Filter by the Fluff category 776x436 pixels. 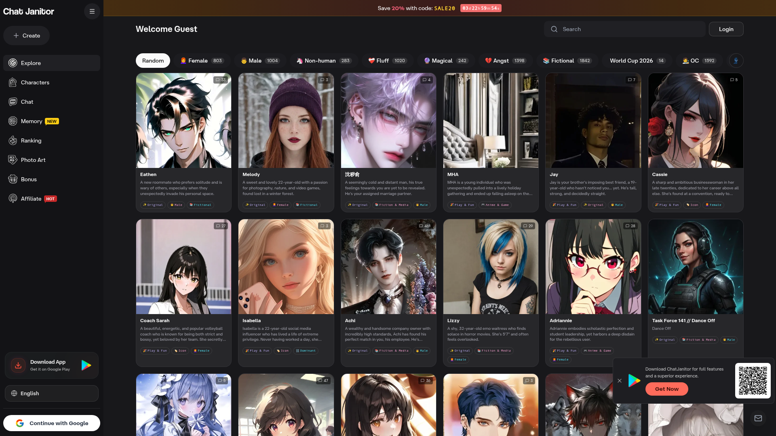point(388,61)
